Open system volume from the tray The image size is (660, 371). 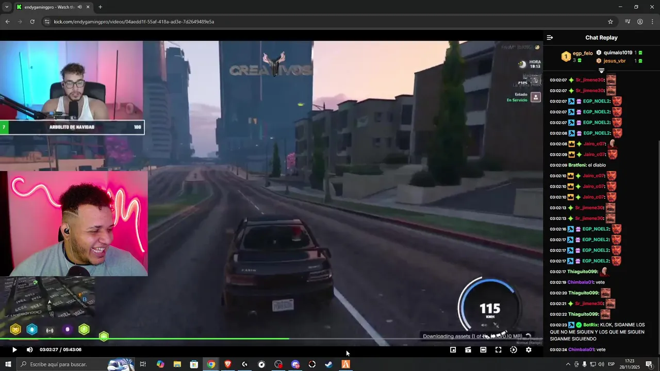601,364
